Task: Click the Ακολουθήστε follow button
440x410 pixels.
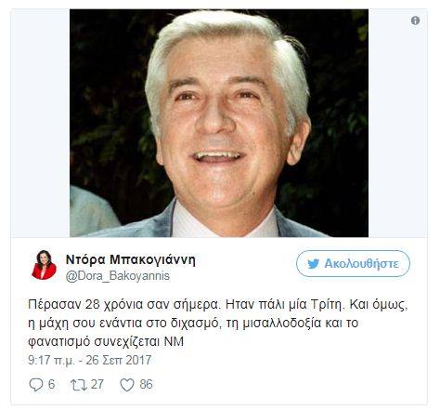Action: click(x=353, y=263)
